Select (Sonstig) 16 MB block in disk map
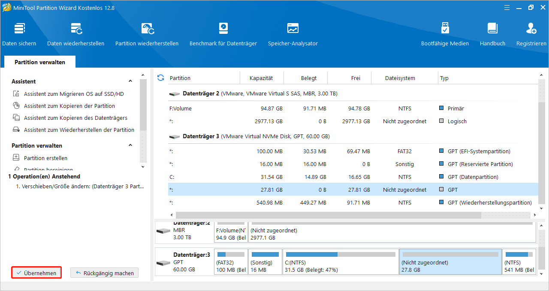 pyautogui.click(x=265, y=261)
